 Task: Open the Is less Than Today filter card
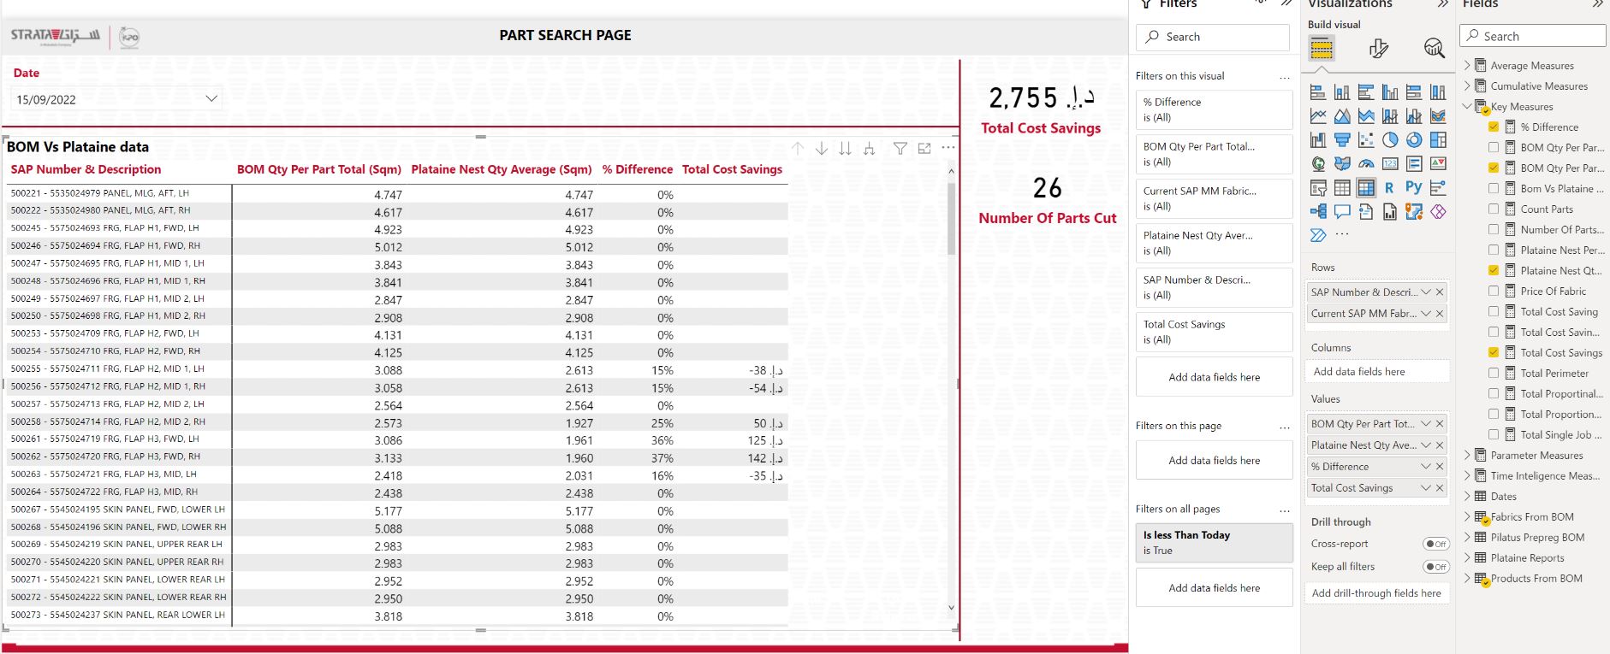click(x=1214, y=542)
